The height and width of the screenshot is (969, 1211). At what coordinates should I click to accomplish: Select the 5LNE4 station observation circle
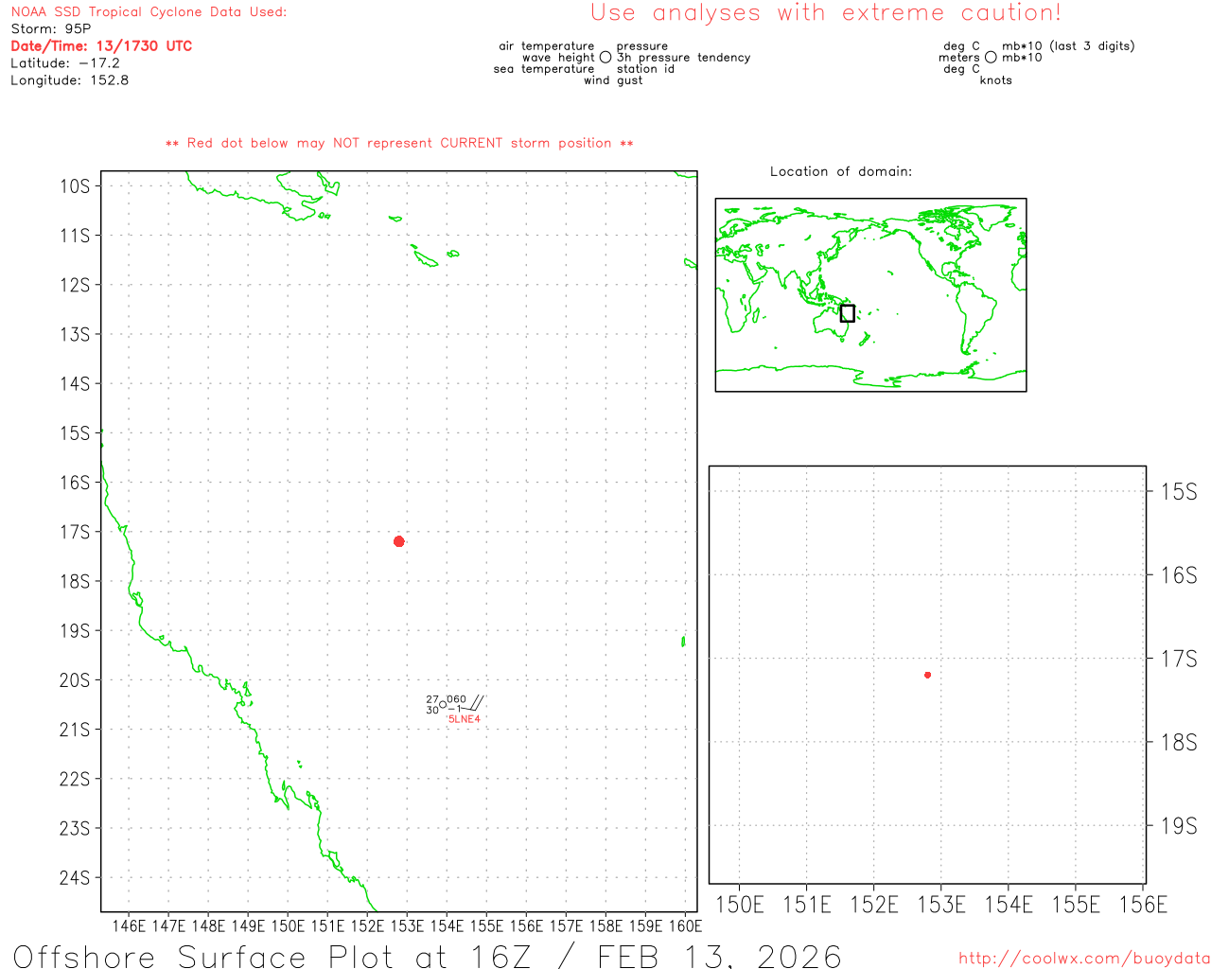coord(443,704)
